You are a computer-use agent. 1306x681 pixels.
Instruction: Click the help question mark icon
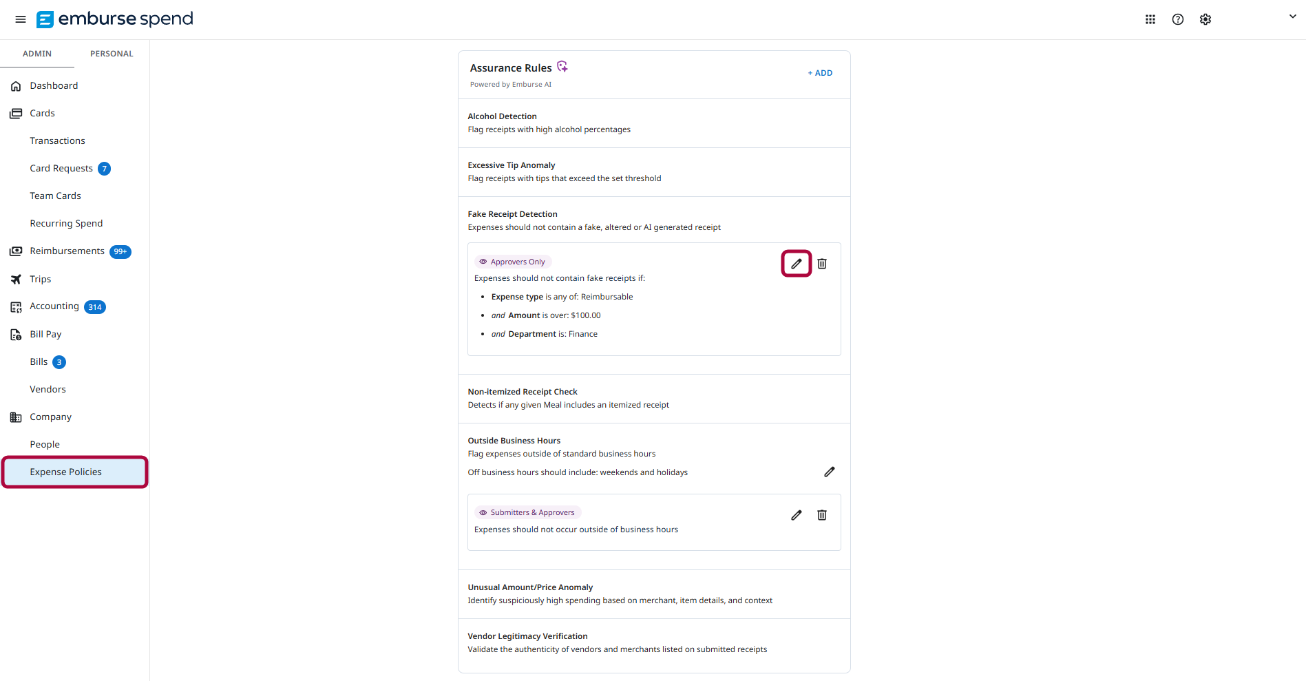1178,19
